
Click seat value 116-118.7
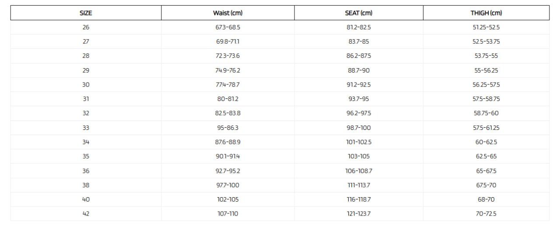(x=359, y=199)
